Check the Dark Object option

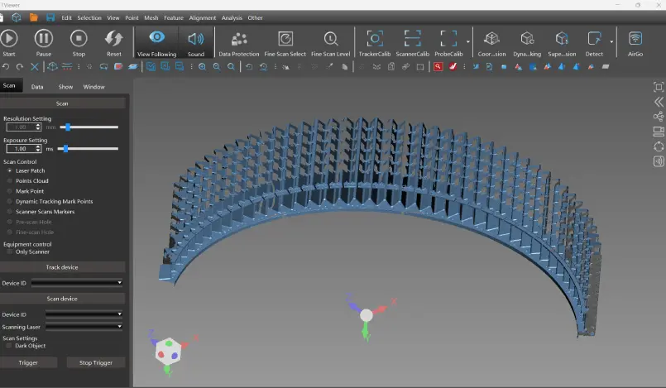(x=10, y=346)
